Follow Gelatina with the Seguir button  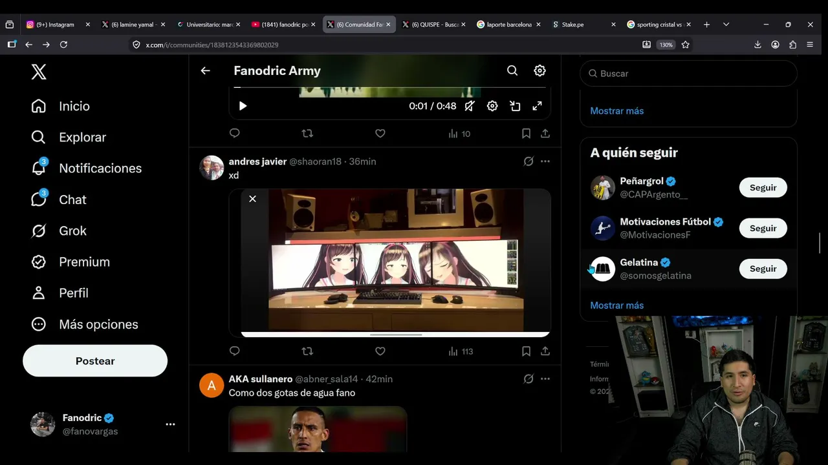coord(763,269)
